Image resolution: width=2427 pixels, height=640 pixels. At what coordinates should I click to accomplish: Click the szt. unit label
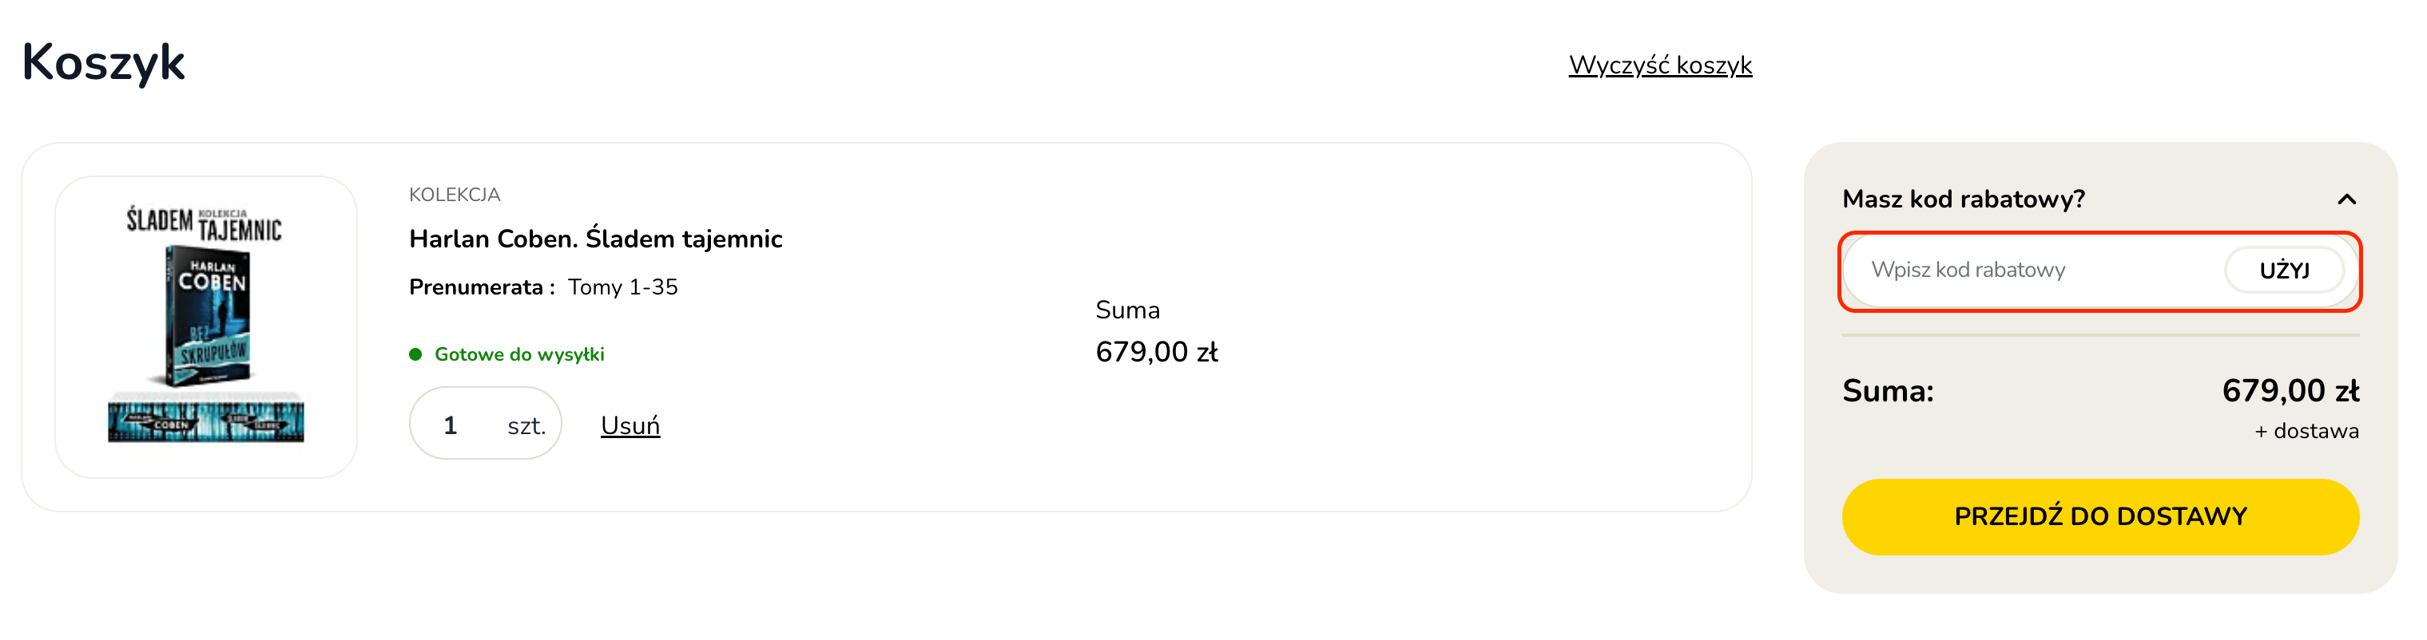(x=526, y=426)
